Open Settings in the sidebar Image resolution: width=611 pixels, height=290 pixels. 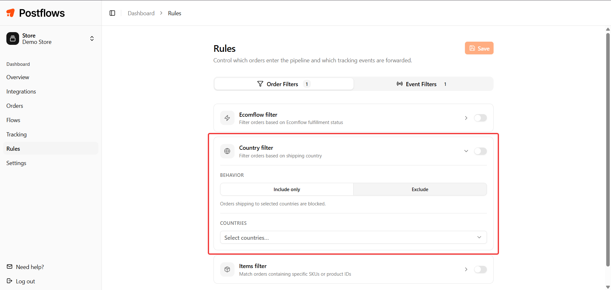click(51, 163)
